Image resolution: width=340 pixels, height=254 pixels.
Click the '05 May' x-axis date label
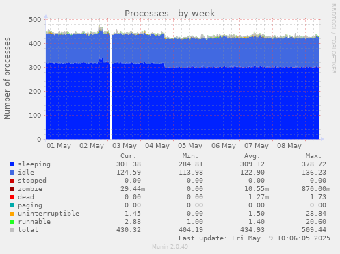tap(190, 146)
